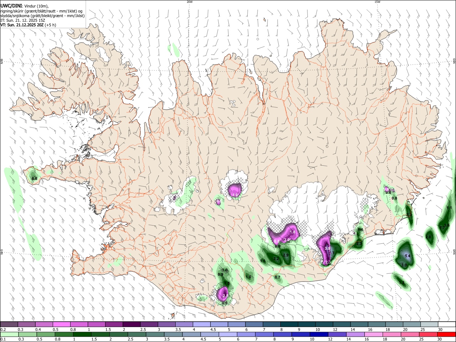Viewport: 456px width, 342px height.
Task: Click bottom-row red swatch after 30
Action: click(447, 334)
